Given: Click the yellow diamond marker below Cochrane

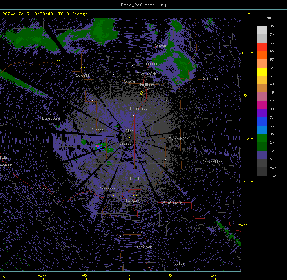Looking at the screenshot, I should pyautogui.click(x=113, y=197).
